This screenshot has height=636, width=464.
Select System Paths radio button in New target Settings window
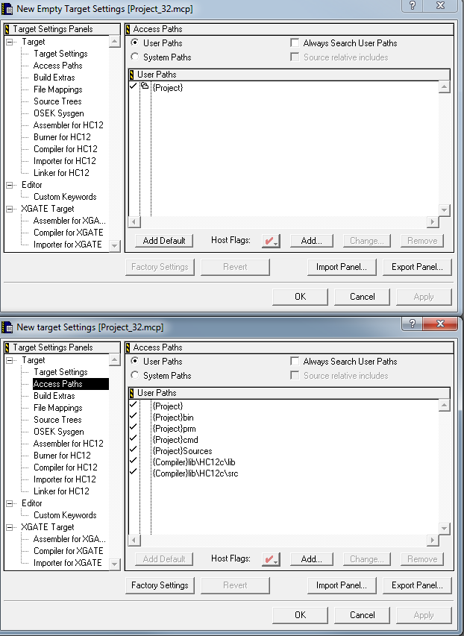tap(135, 375)
